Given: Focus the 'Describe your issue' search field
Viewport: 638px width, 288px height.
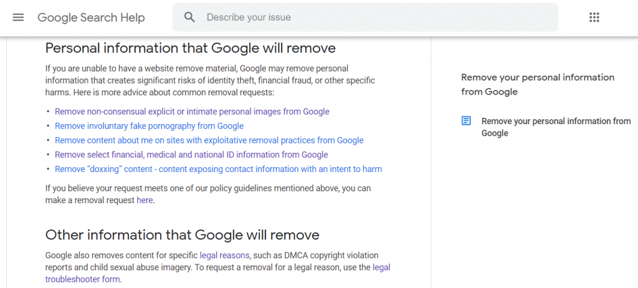Looking at the screenshot, I should click(x=365, y=17).
